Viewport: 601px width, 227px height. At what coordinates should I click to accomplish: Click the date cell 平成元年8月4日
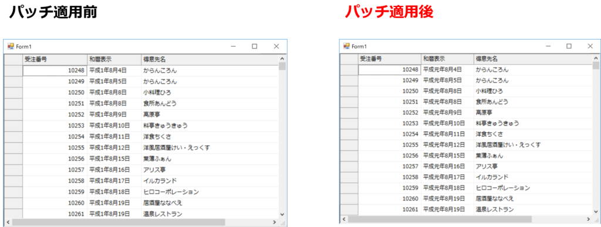(x=447, y=70)
